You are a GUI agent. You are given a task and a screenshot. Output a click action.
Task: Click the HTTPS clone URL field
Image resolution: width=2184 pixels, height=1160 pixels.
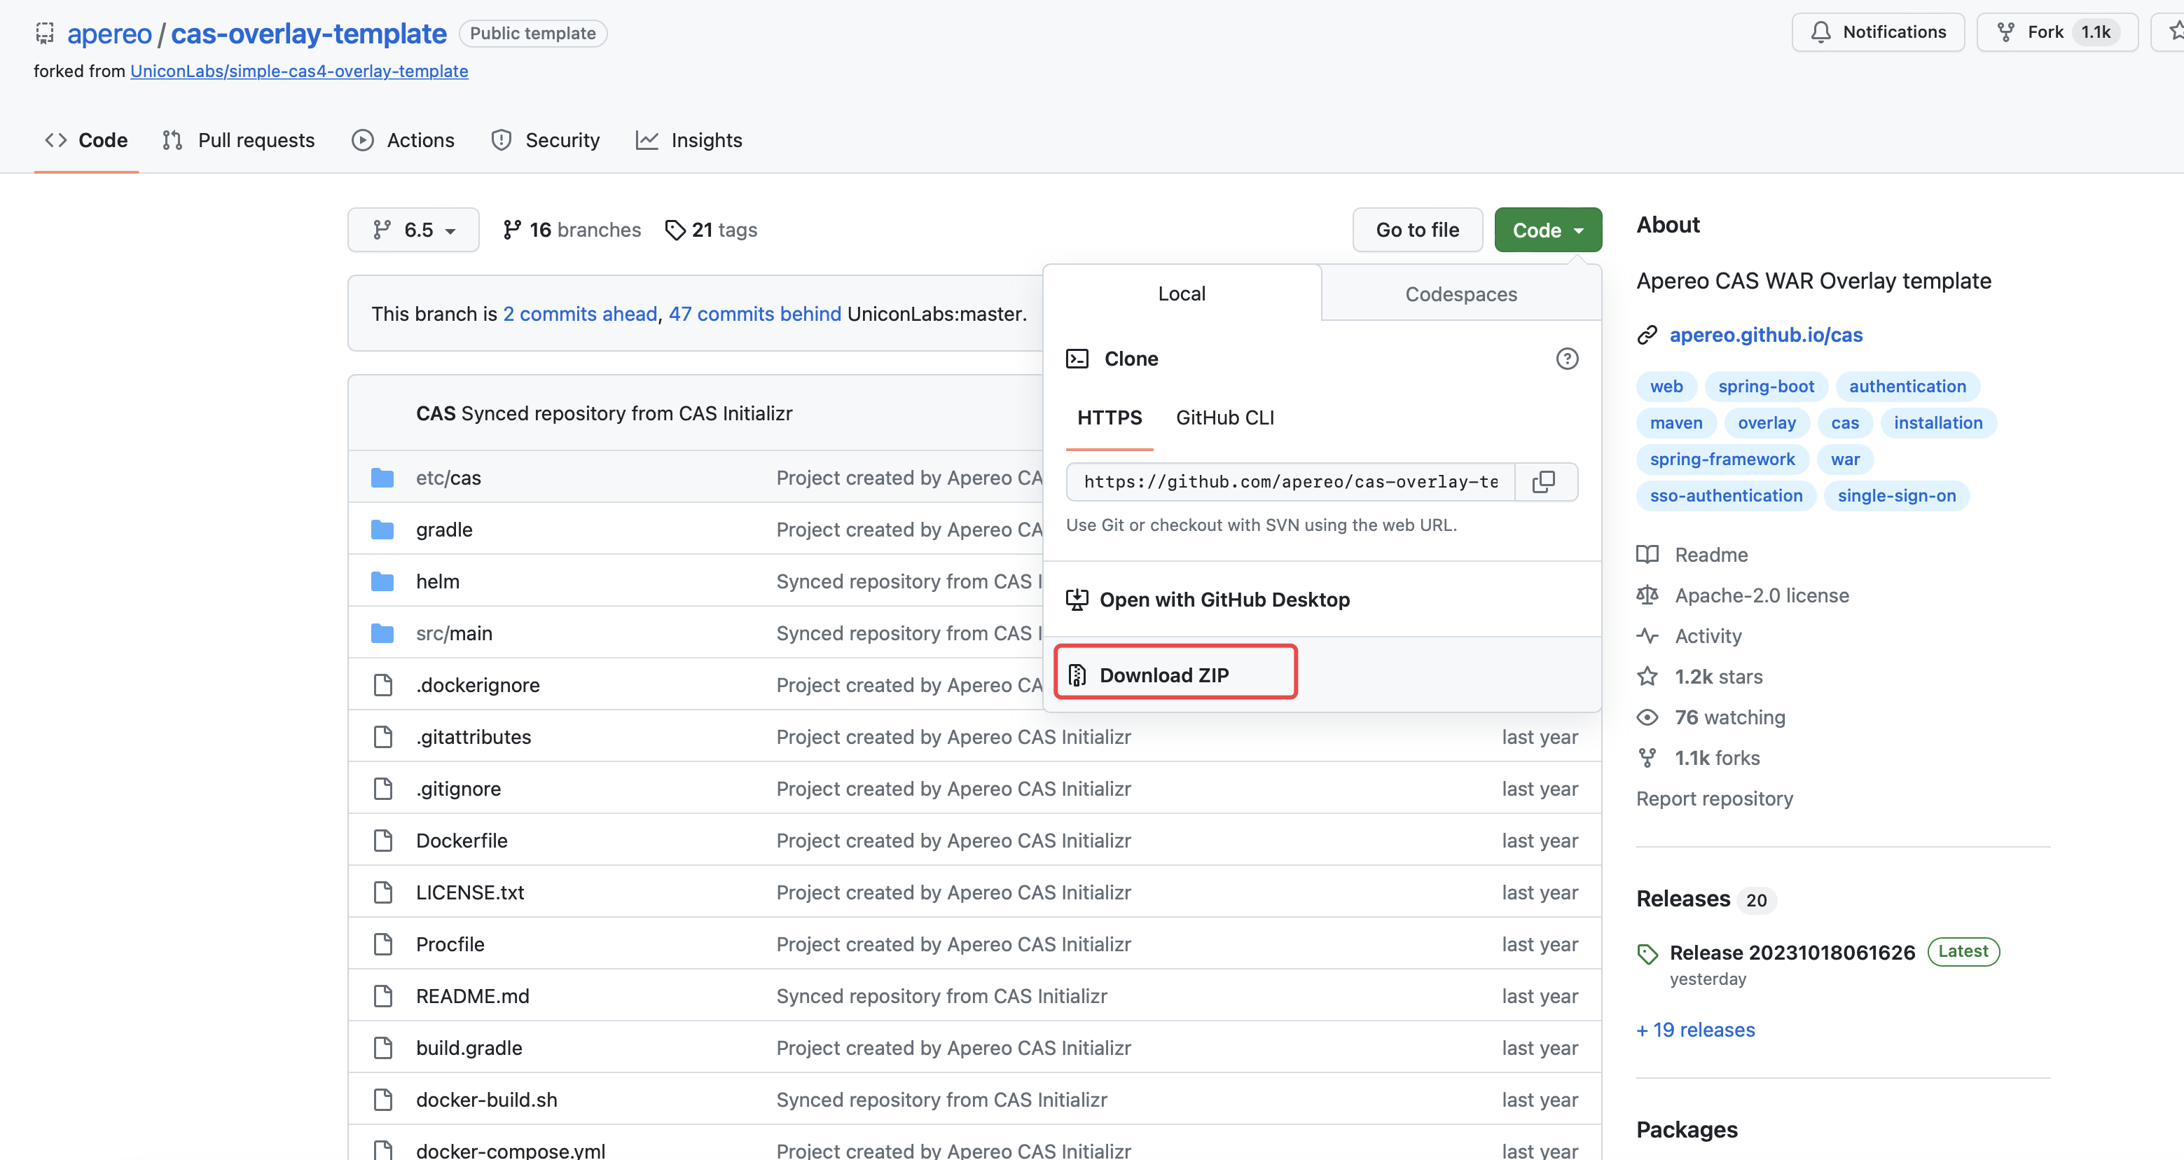pyautogui.click(x=1290, y=482)
